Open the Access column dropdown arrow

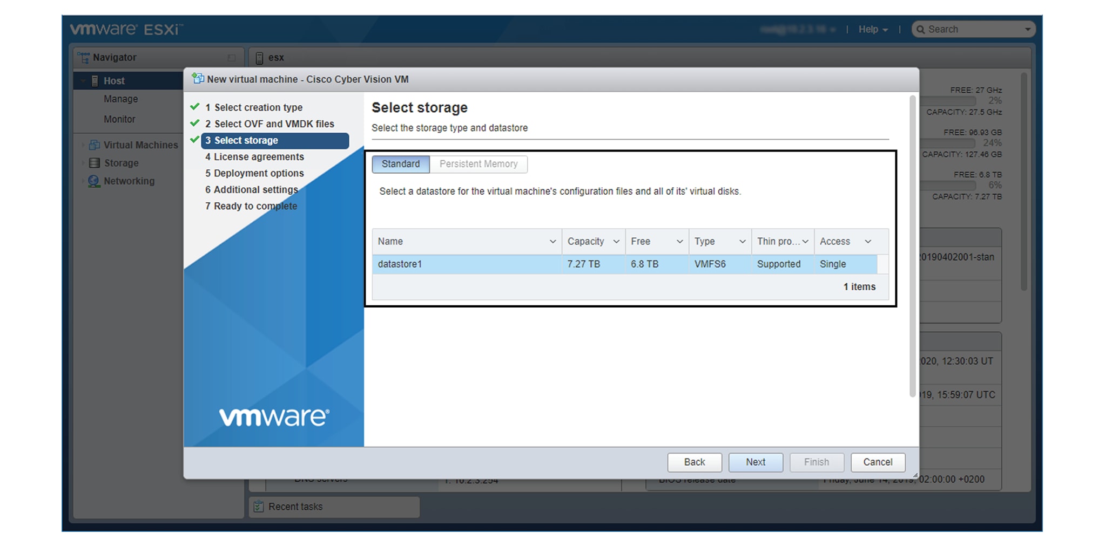click(x=868, y=242)
